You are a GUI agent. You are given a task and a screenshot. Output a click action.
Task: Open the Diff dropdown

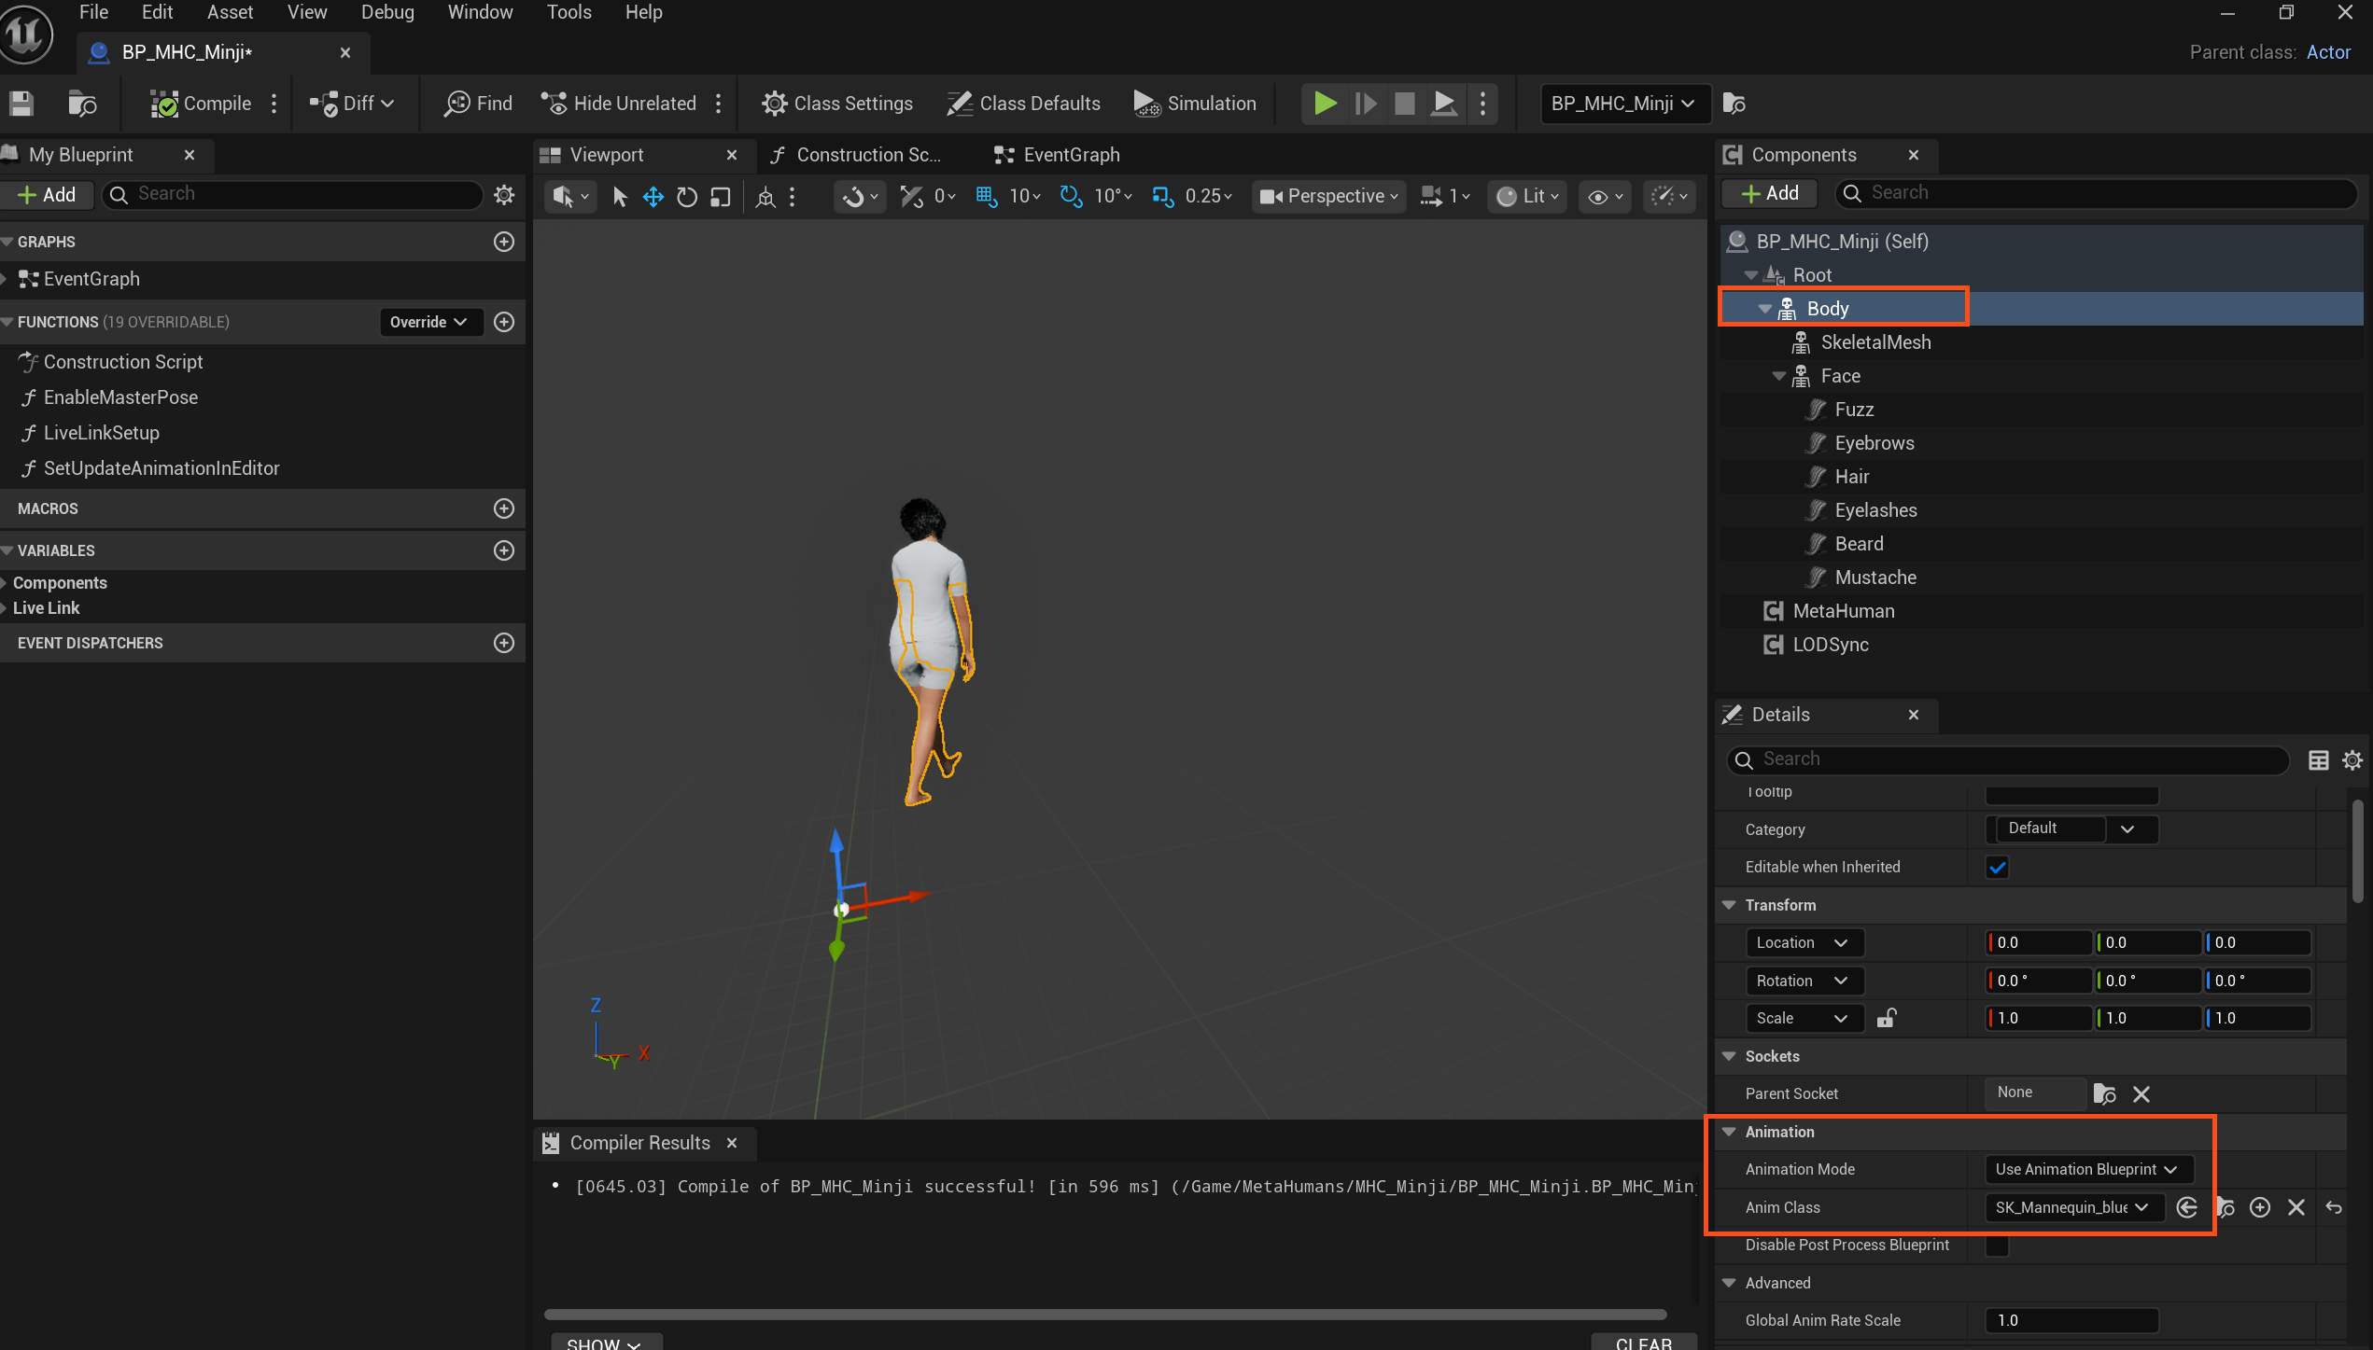pyautogui.click(x=352, y=104)
